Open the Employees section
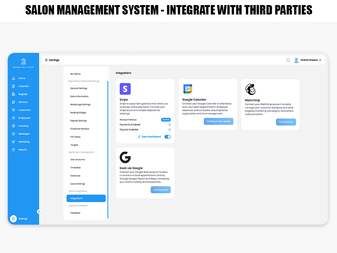Image resolution: width=337 pixels, height=253 pixels. [x=25, y=118]
